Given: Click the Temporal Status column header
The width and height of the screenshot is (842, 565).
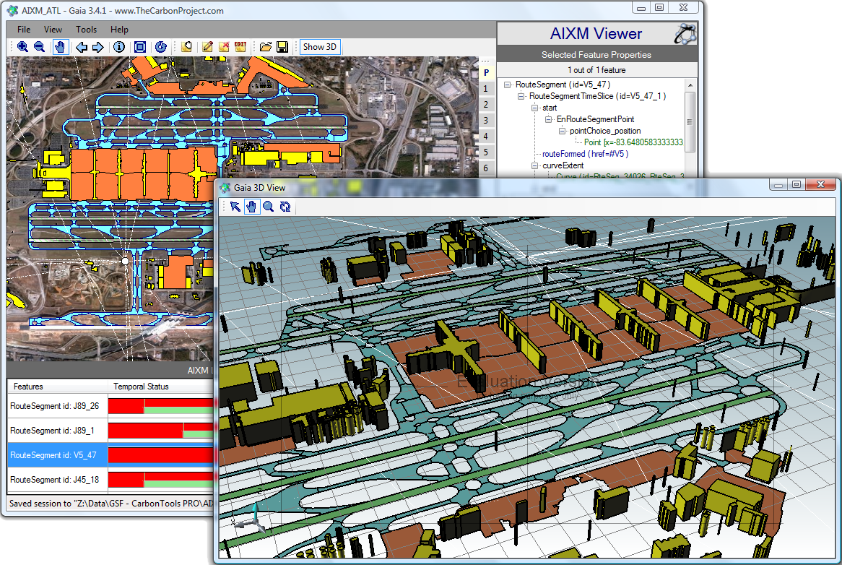Looking at the screenshot, I should click(x=161, y=387).
